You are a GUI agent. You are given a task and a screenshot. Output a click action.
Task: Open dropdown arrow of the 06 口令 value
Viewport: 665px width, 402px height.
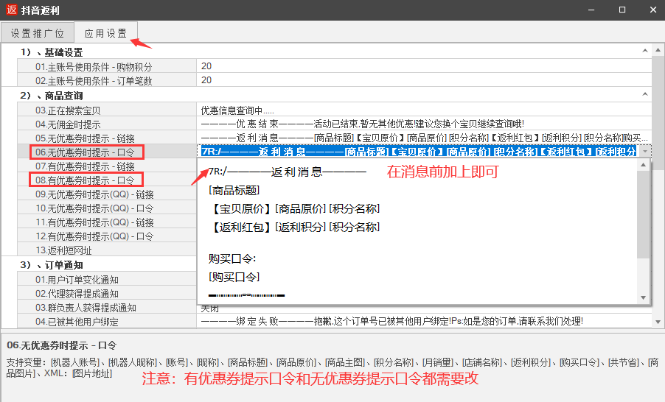(645, 151)
